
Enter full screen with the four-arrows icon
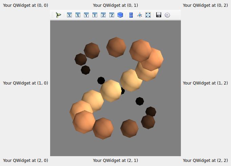coord(148,15)
